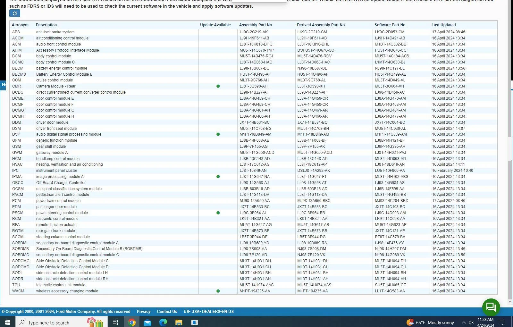Click the blue refresh button above the table
Image resolution: width=513 pixels, height=327 pixels.
coord(15,13)
